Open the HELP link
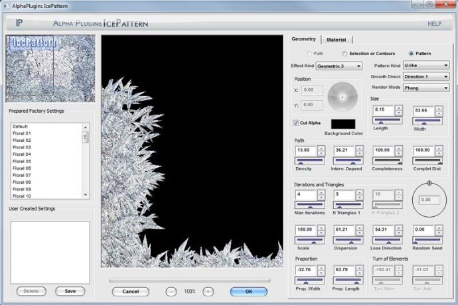 434,24
